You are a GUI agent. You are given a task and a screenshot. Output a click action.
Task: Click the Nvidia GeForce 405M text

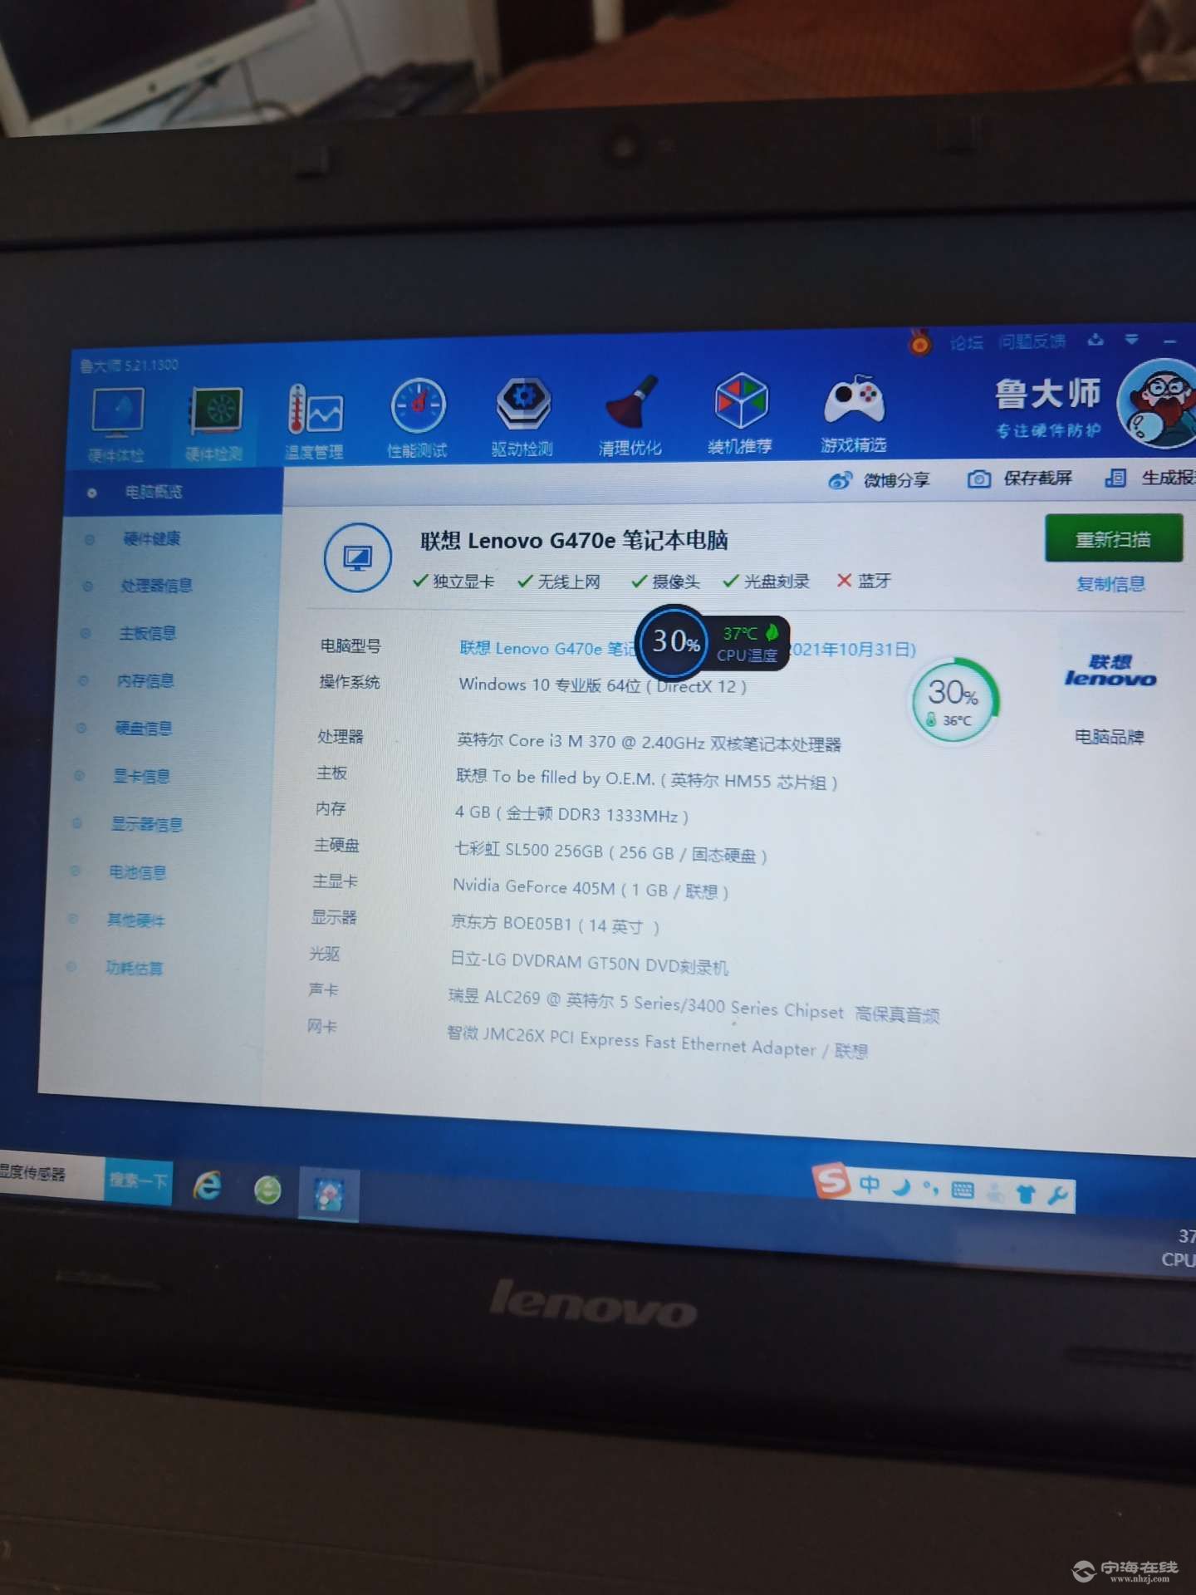click(590, 889)
